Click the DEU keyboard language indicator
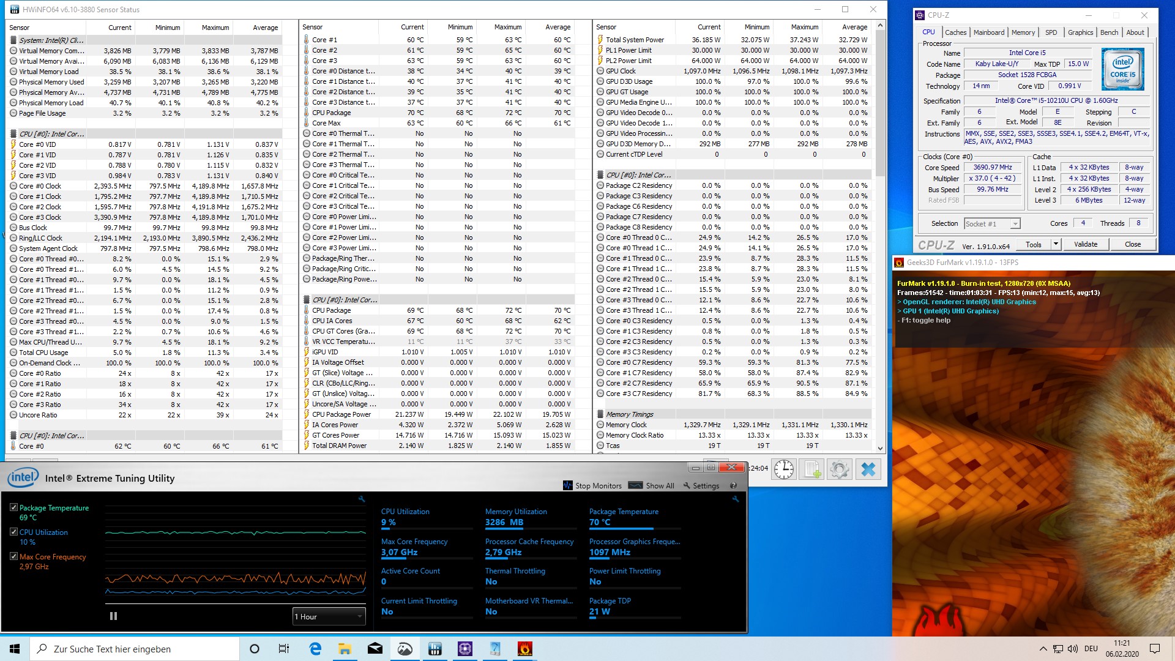The width and height of the screenshot is (1175, 661). point(1091,649)
